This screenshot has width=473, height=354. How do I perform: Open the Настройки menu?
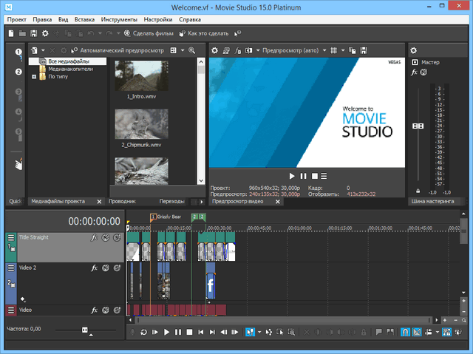(158, 20)
